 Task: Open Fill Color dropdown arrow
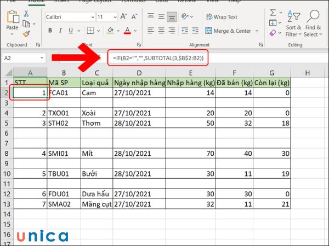click(118, 31)
